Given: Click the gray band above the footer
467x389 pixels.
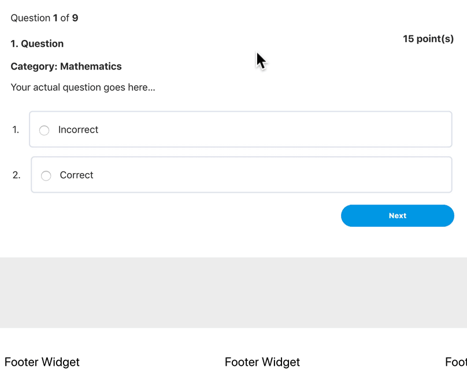Looking at the screenshot, I should coord(233,292).
